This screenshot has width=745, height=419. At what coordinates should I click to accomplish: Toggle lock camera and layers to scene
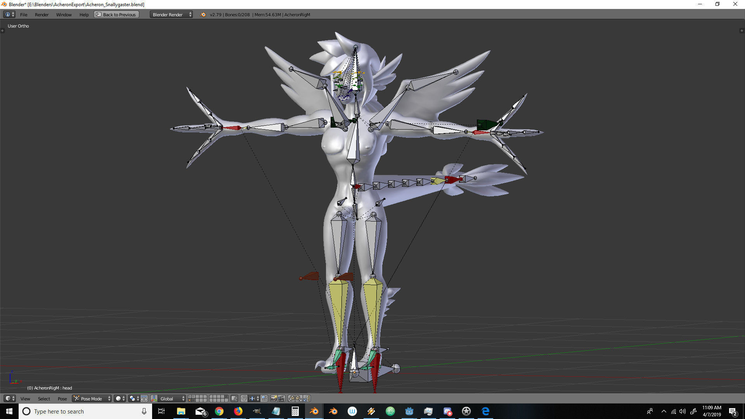coord(234,398)
